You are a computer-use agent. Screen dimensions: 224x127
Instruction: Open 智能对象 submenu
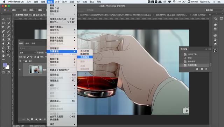click(62, 59)
